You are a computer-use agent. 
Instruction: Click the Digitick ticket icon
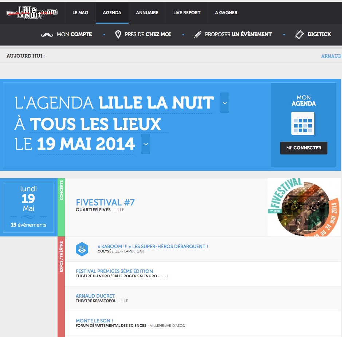(x=299, y=35)
